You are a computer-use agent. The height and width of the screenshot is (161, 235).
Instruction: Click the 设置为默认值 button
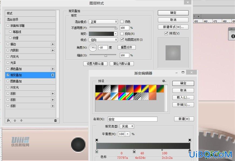pos(95,64)
